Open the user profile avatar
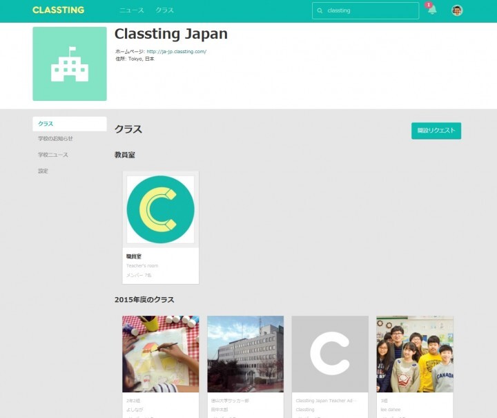This screenshot has width=497, height=418. (x=457, y=10)
